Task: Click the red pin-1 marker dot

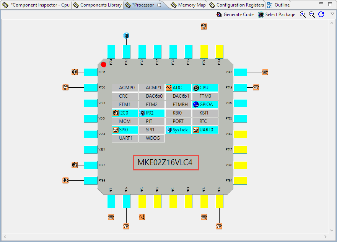Action: coord(103,64)
